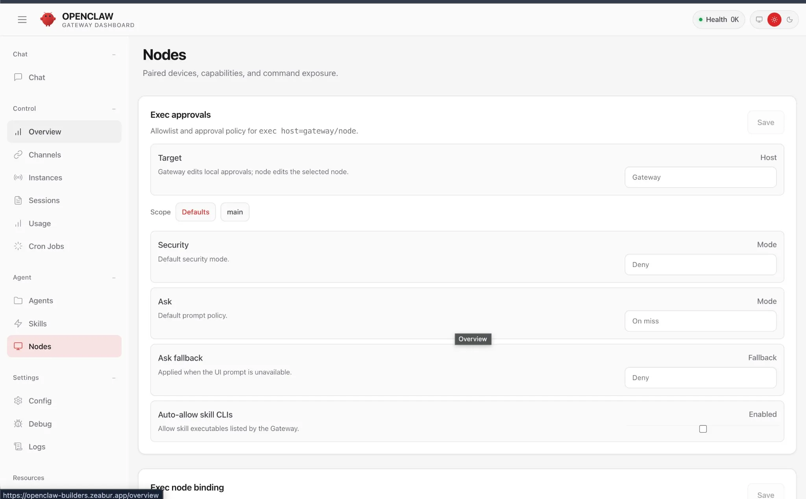Save the Exec approvals settings
This screenshot has width=806, height=499.
click(x=765, y=123)
